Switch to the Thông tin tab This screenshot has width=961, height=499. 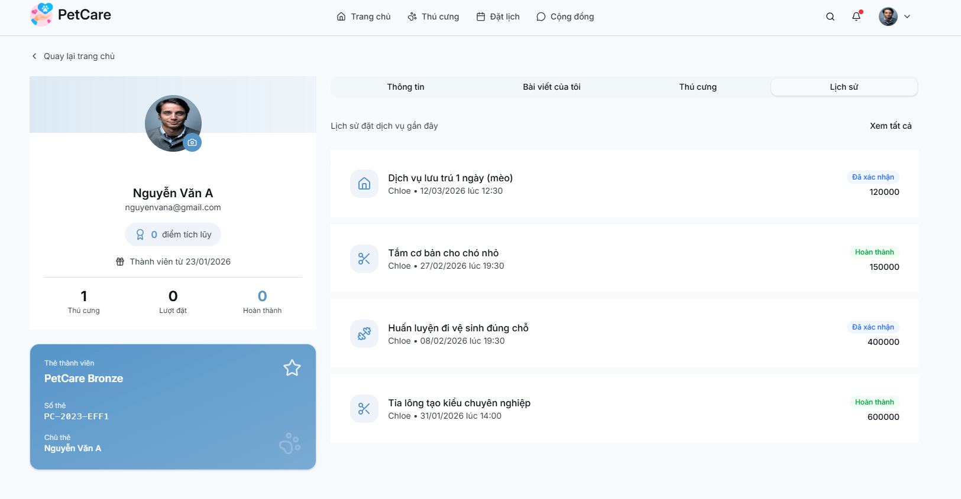[x=406, y=87]
